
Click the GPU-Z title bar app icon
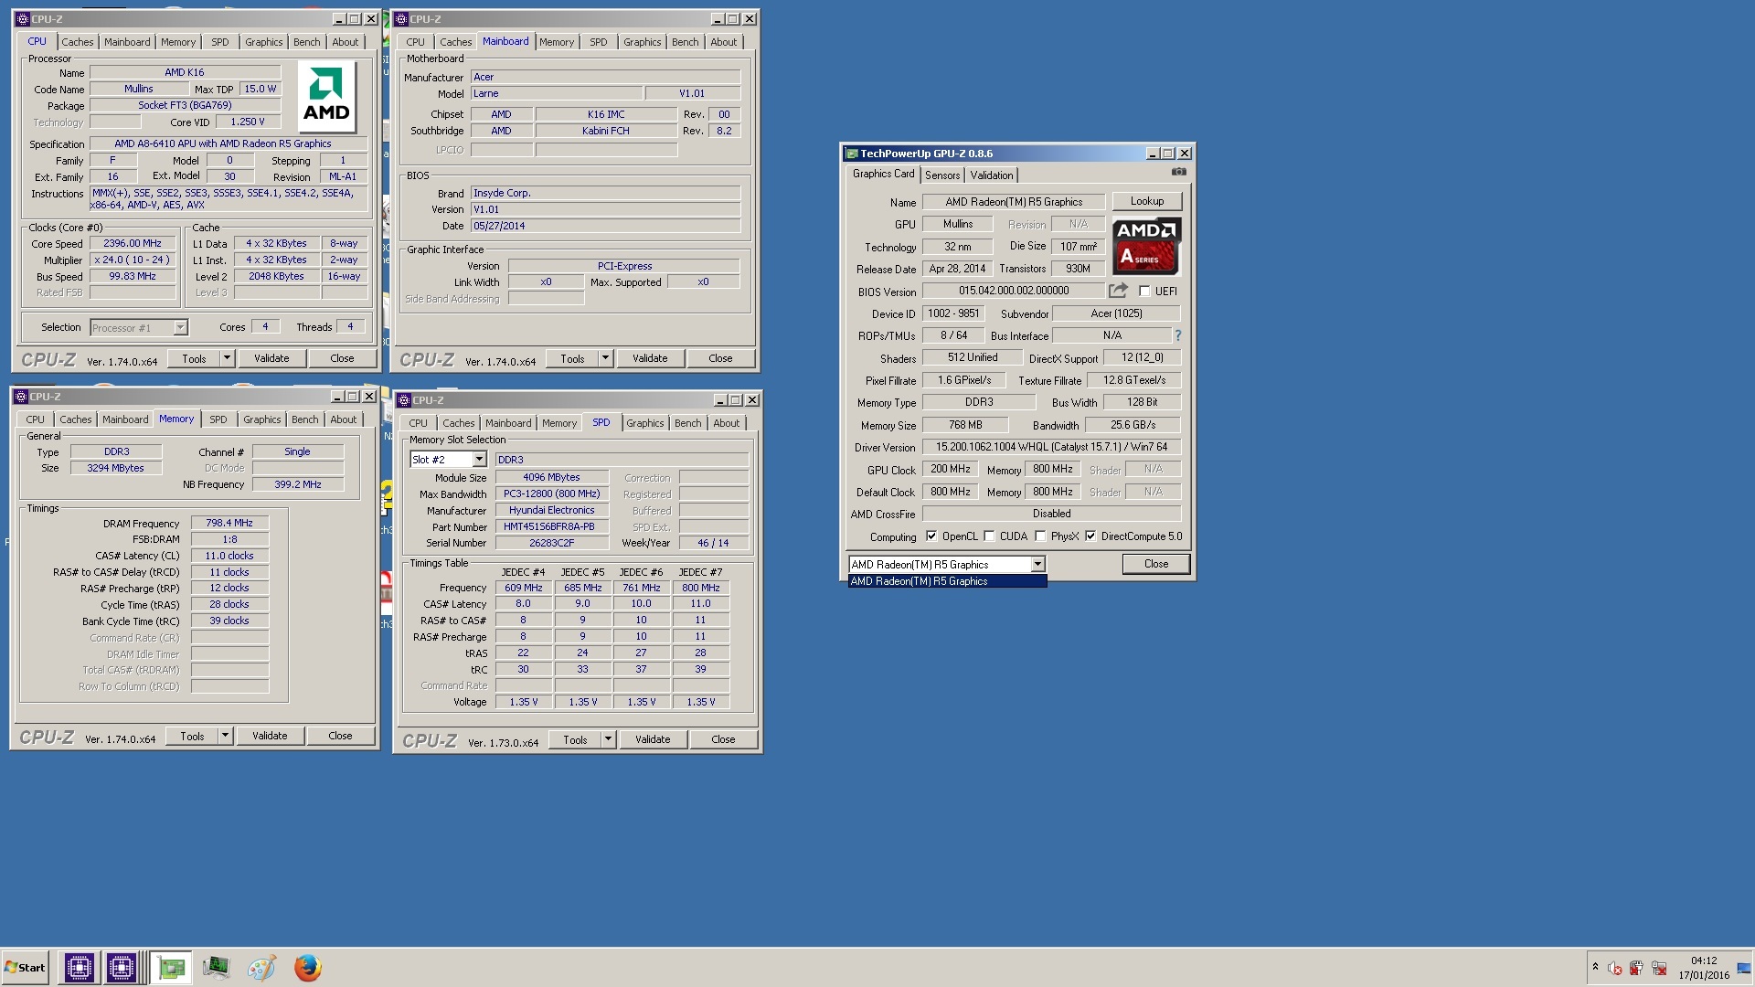coord(851,154)
